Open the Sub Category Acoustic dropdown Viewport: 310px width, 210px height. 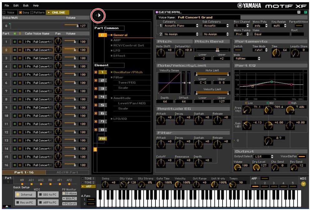[x=216, y=26]
